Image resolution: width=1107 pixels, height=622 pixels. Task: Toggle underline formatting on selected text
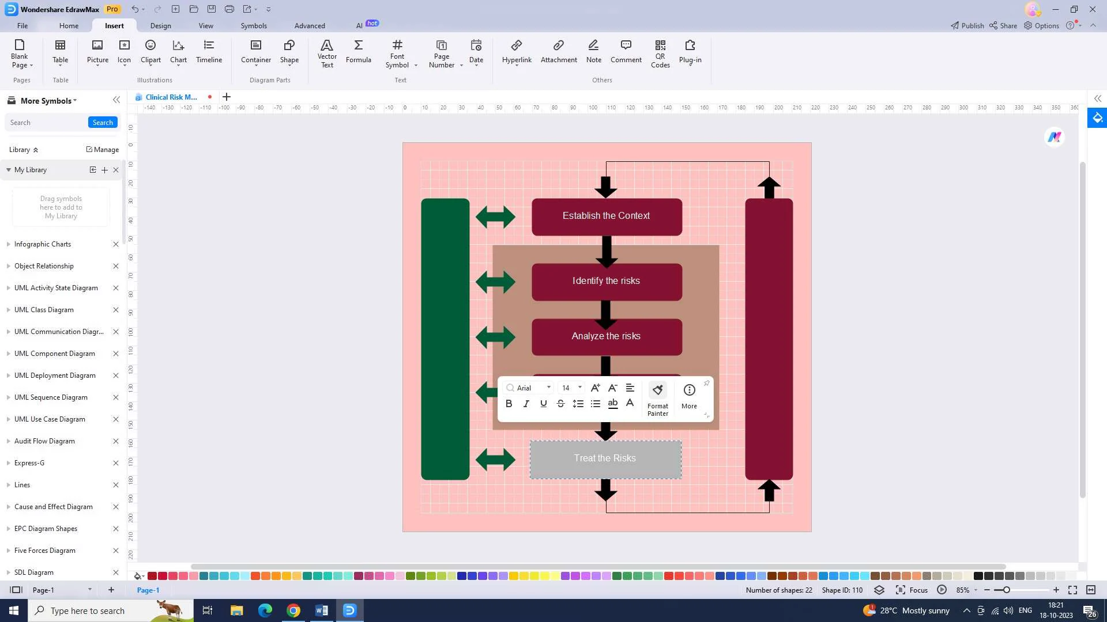click(x=543, y=403)
